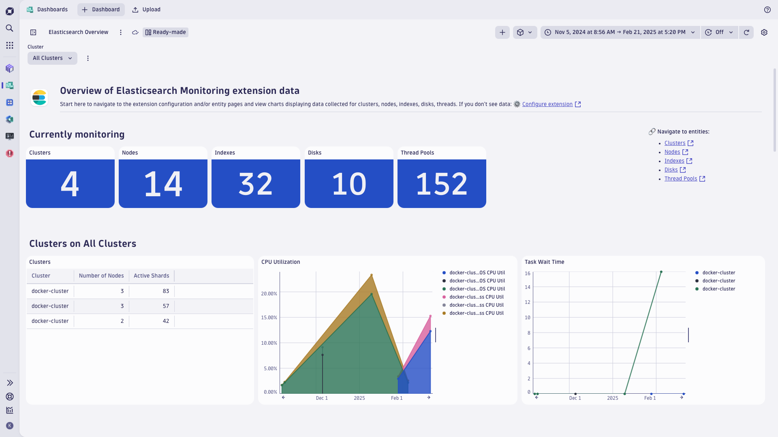Open the cube segments dropdown in toolbar
Screen dimensions: 778x437
[525, 32]
